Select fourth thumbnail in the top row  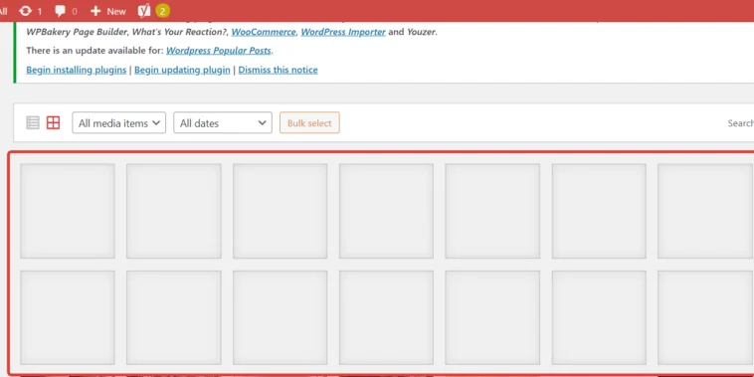click(x=386, y=211)
